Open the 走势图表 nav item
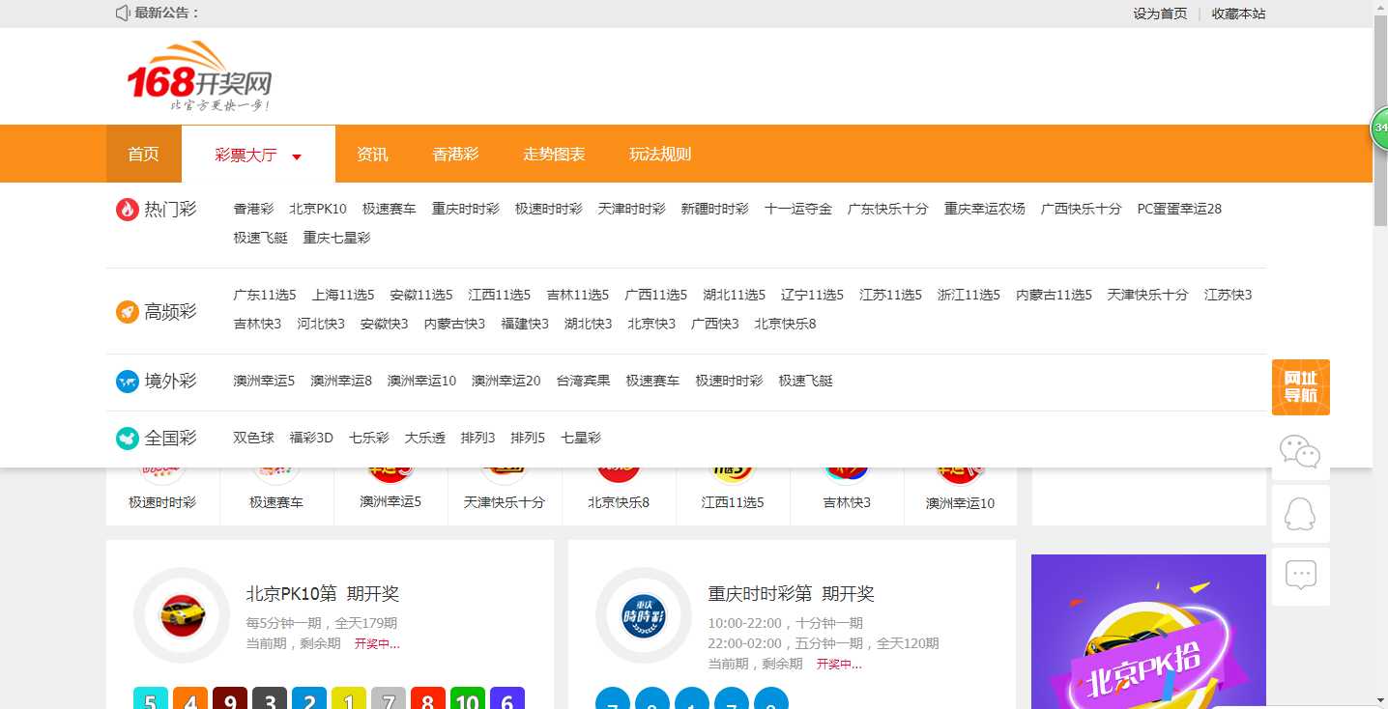 [554, 154]
